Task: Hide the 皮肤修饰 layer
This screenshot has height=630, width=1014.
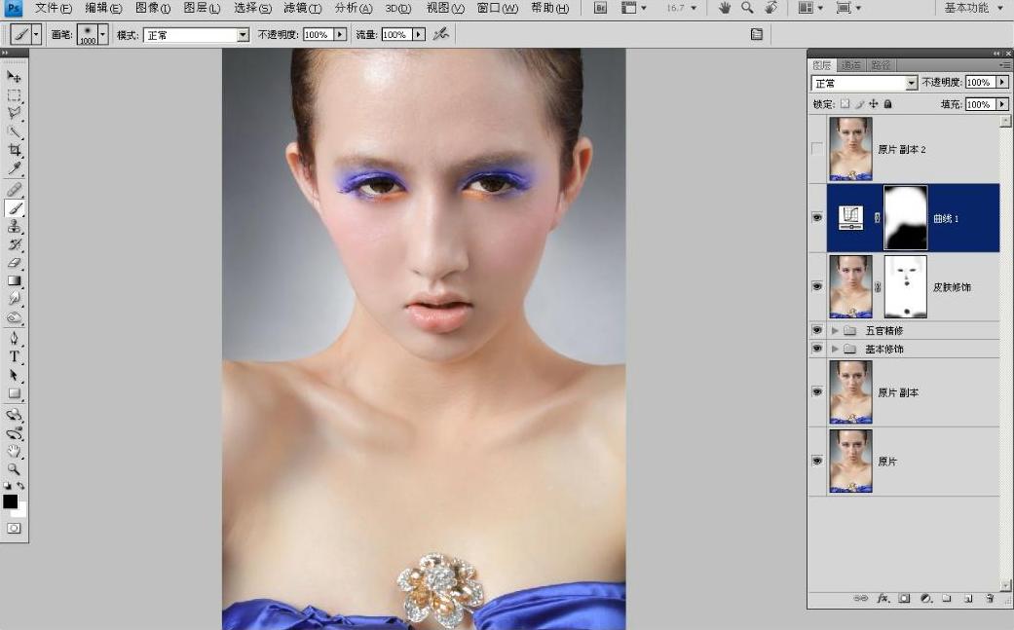Action: coord(817,286)
